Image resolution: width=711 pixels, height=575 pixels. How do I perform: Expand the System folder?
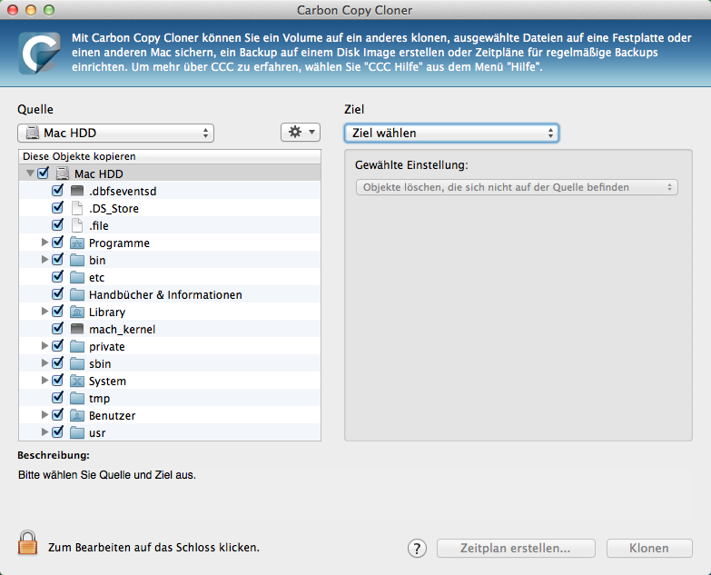click(44, 380)
